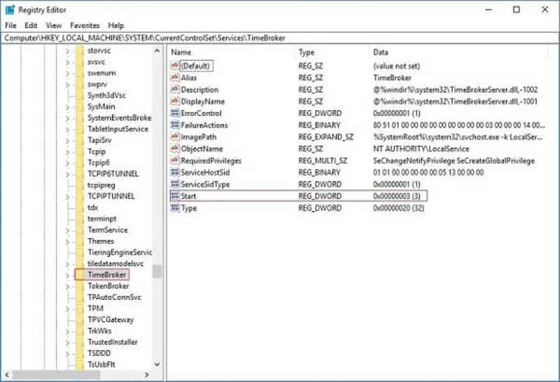
Task: Expand the tiledatamodelsvc key
Action: [67, 264]
